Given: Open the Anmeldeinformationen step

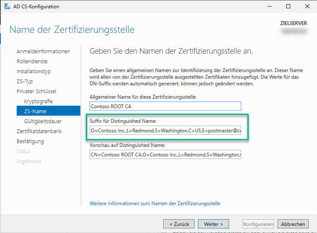Looking at the screenshot, I should 43,52.
